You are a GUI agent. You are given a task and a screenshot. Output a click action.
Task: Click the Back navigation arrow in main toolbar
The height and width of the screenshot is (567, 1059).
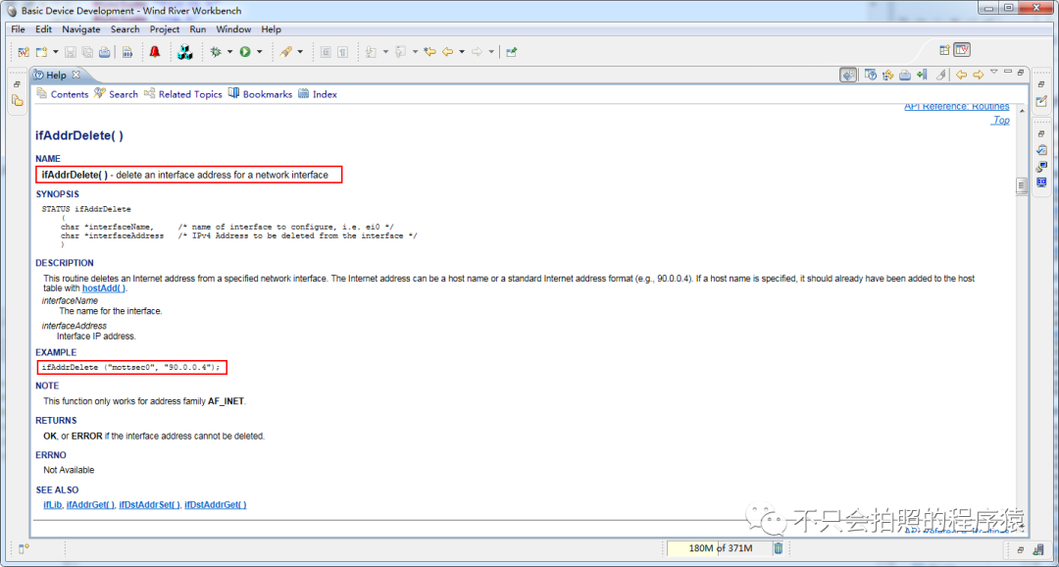pyautogui.click(x=448, y=52)
